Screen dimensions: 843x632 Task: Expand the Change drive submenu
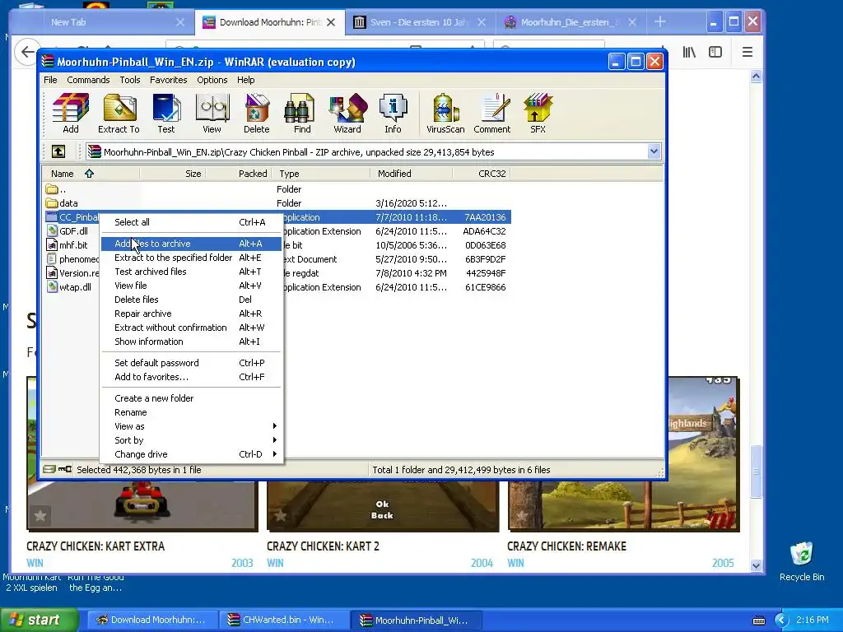tap(191, 454)
